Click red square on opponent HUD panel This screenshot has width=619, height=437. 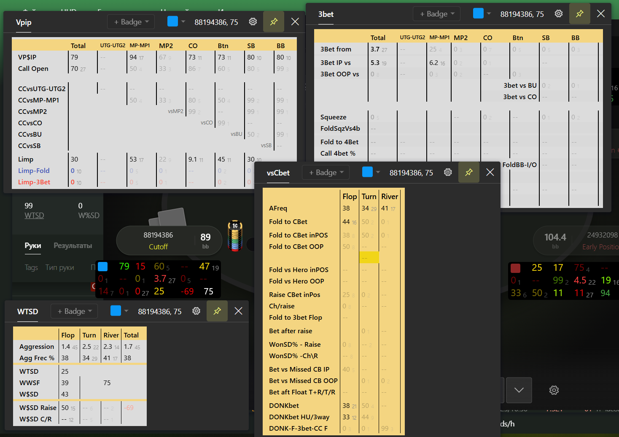[515, 268]
